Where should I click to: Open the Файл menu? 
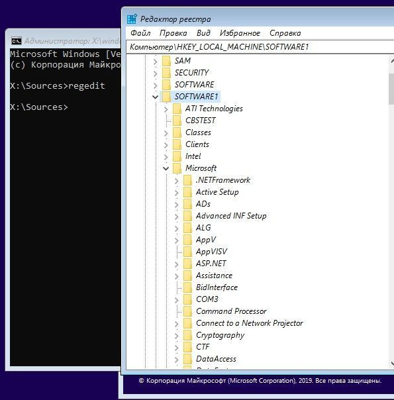tap(140, 33)
